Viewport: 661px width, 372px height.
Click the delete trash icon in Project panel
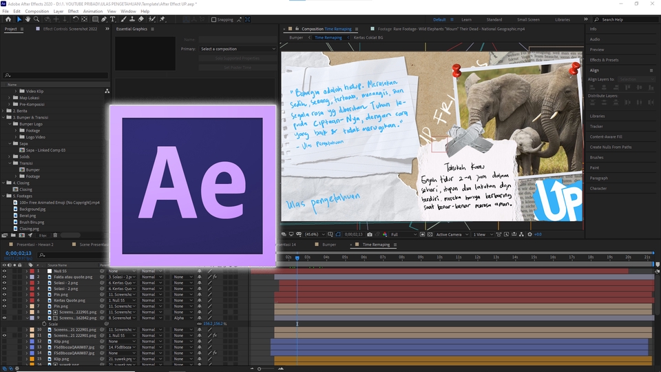coord(55,236)
